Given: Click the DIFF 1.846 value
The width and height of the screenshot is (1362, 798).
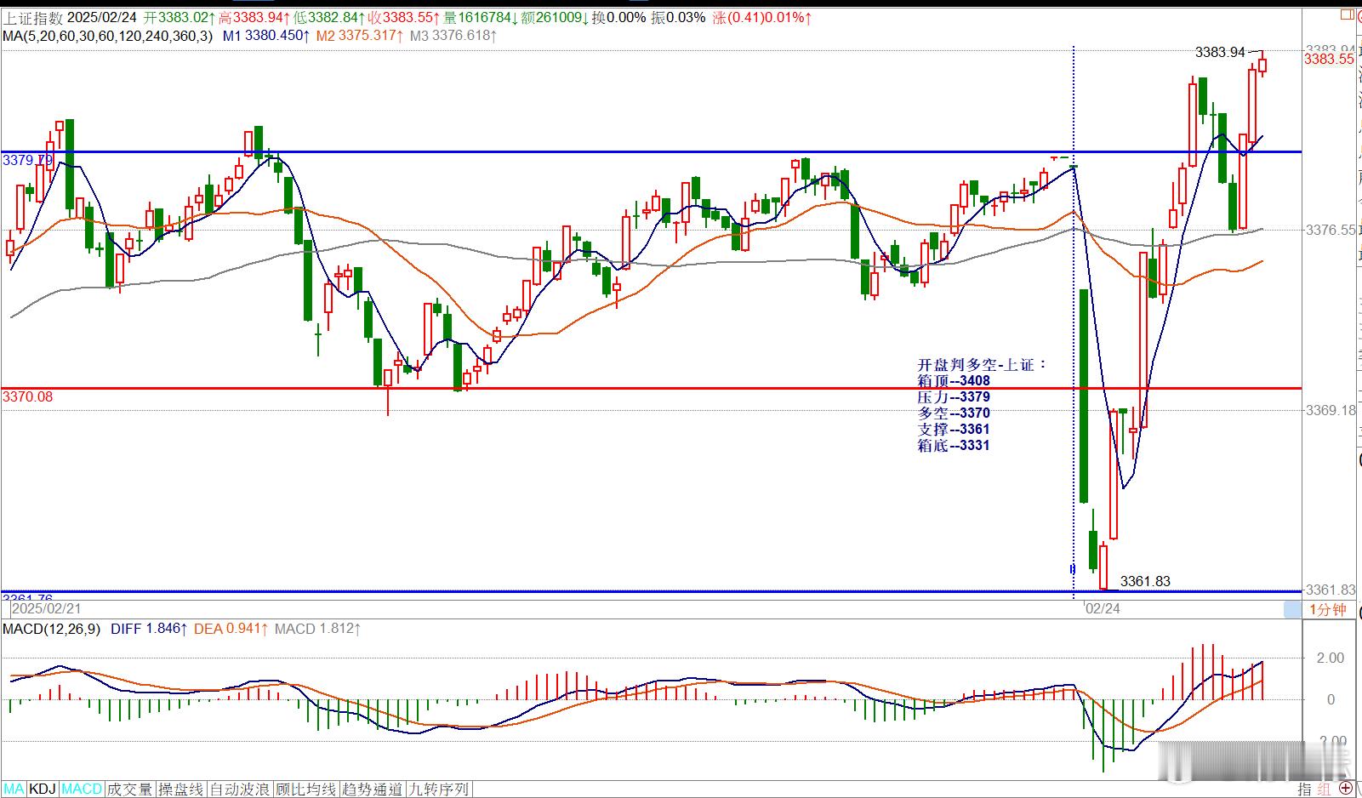Looking at the screenshot, I should point(150,629).
